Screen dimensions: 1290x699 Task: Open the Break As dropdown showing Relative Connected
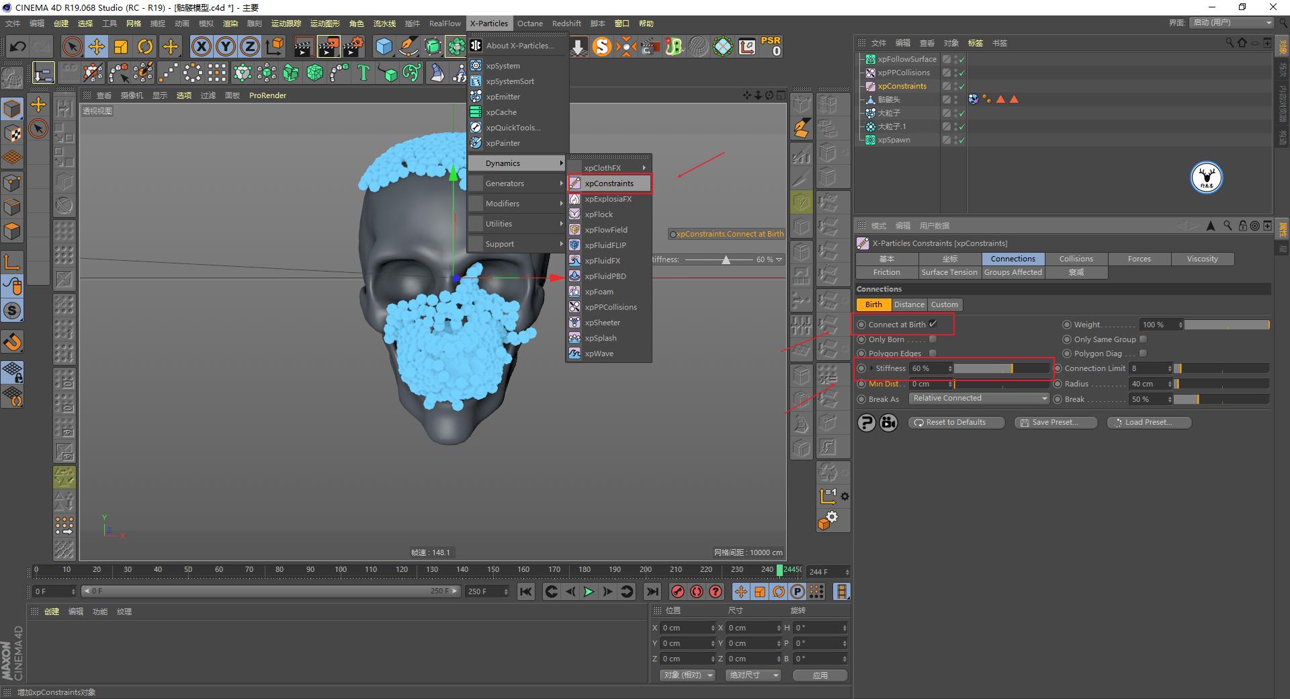(x=978, y=398)
